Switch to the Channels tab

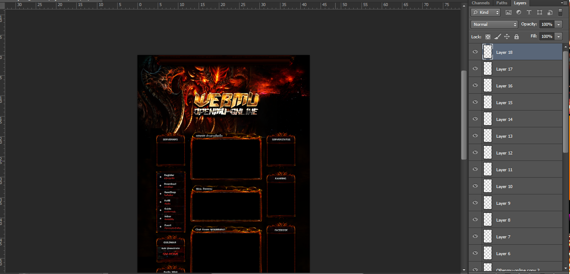coord(480,3)
